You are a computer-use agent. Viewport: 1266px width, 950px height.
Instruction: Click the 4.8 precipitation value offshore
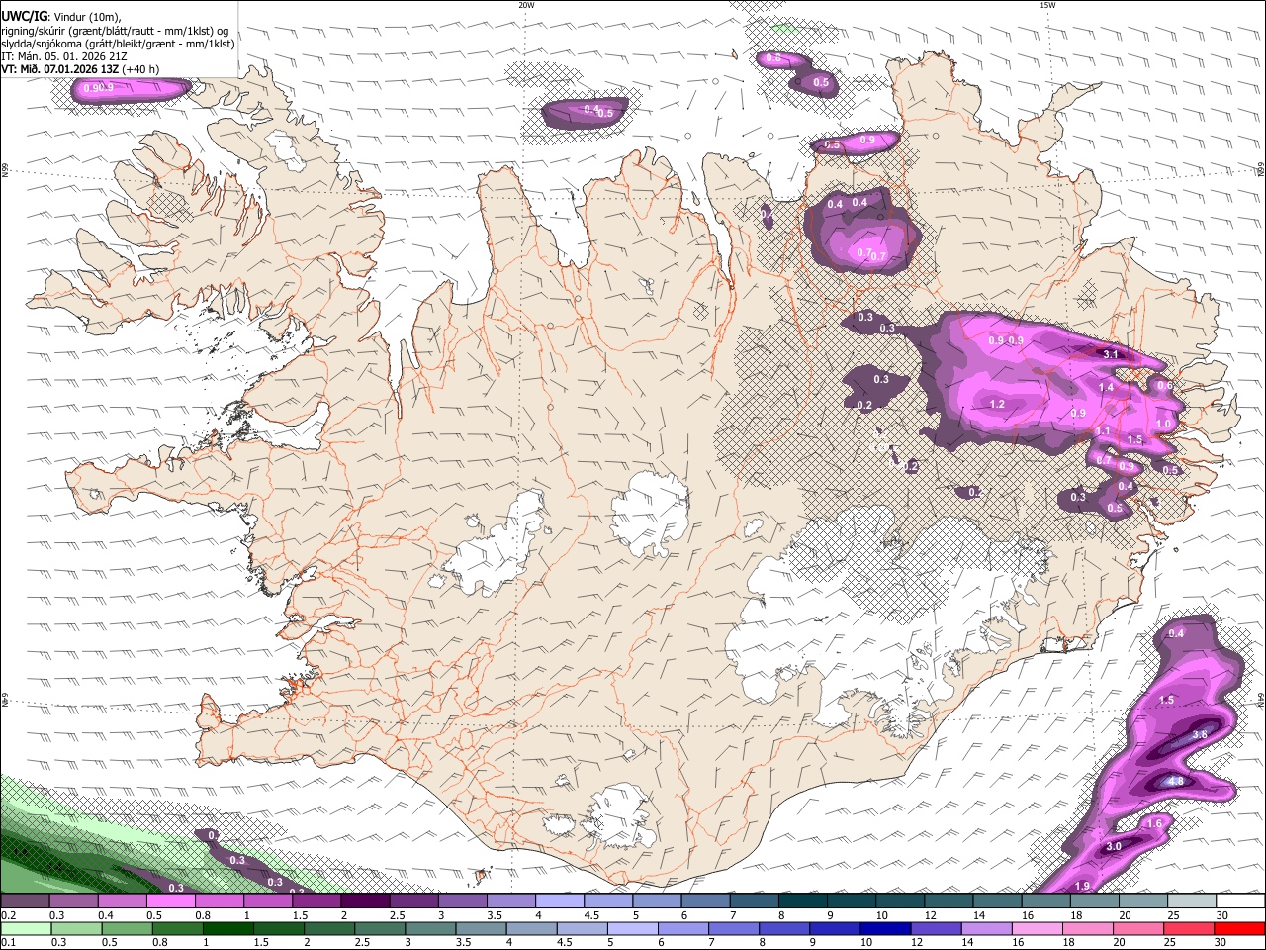click(1176, 782)
